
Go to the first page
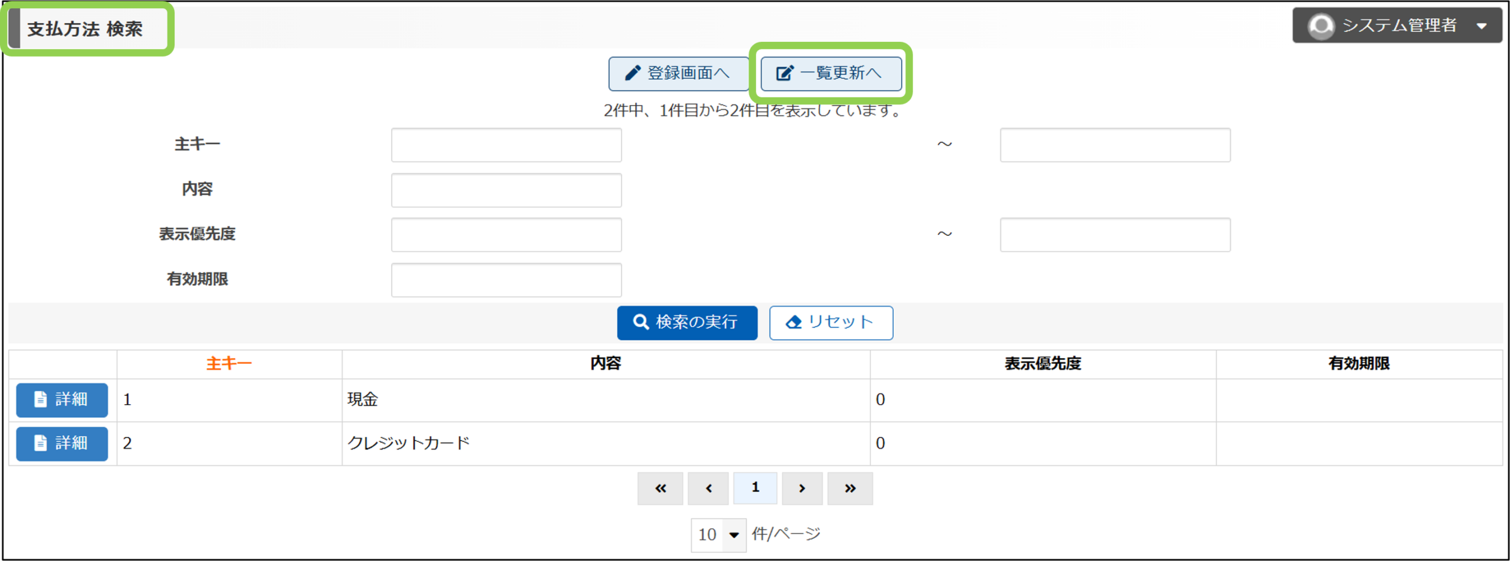pos(660,488)
